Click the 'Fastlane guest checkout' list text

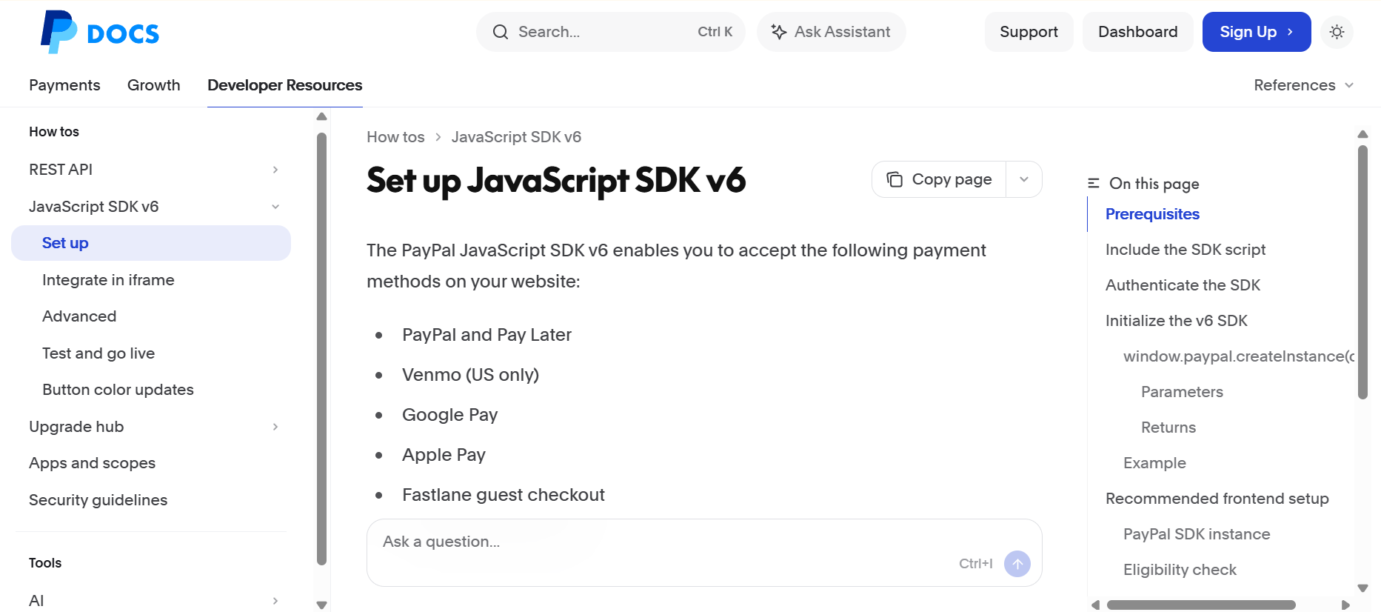504,495
